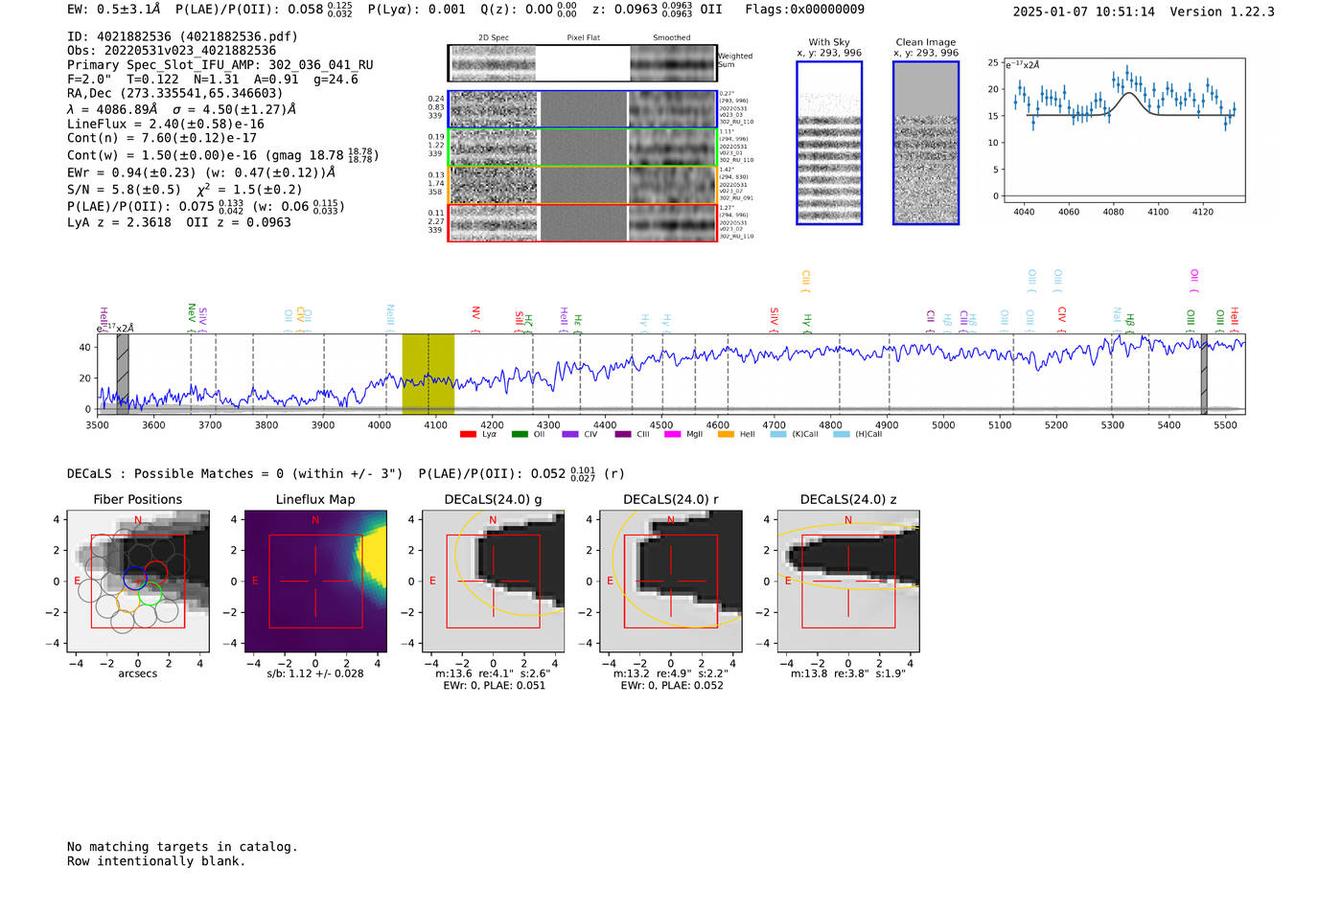Click the EW: 0.5±3.1Å header value
This screenshot has width=1342, height=913.
(114, 9)
